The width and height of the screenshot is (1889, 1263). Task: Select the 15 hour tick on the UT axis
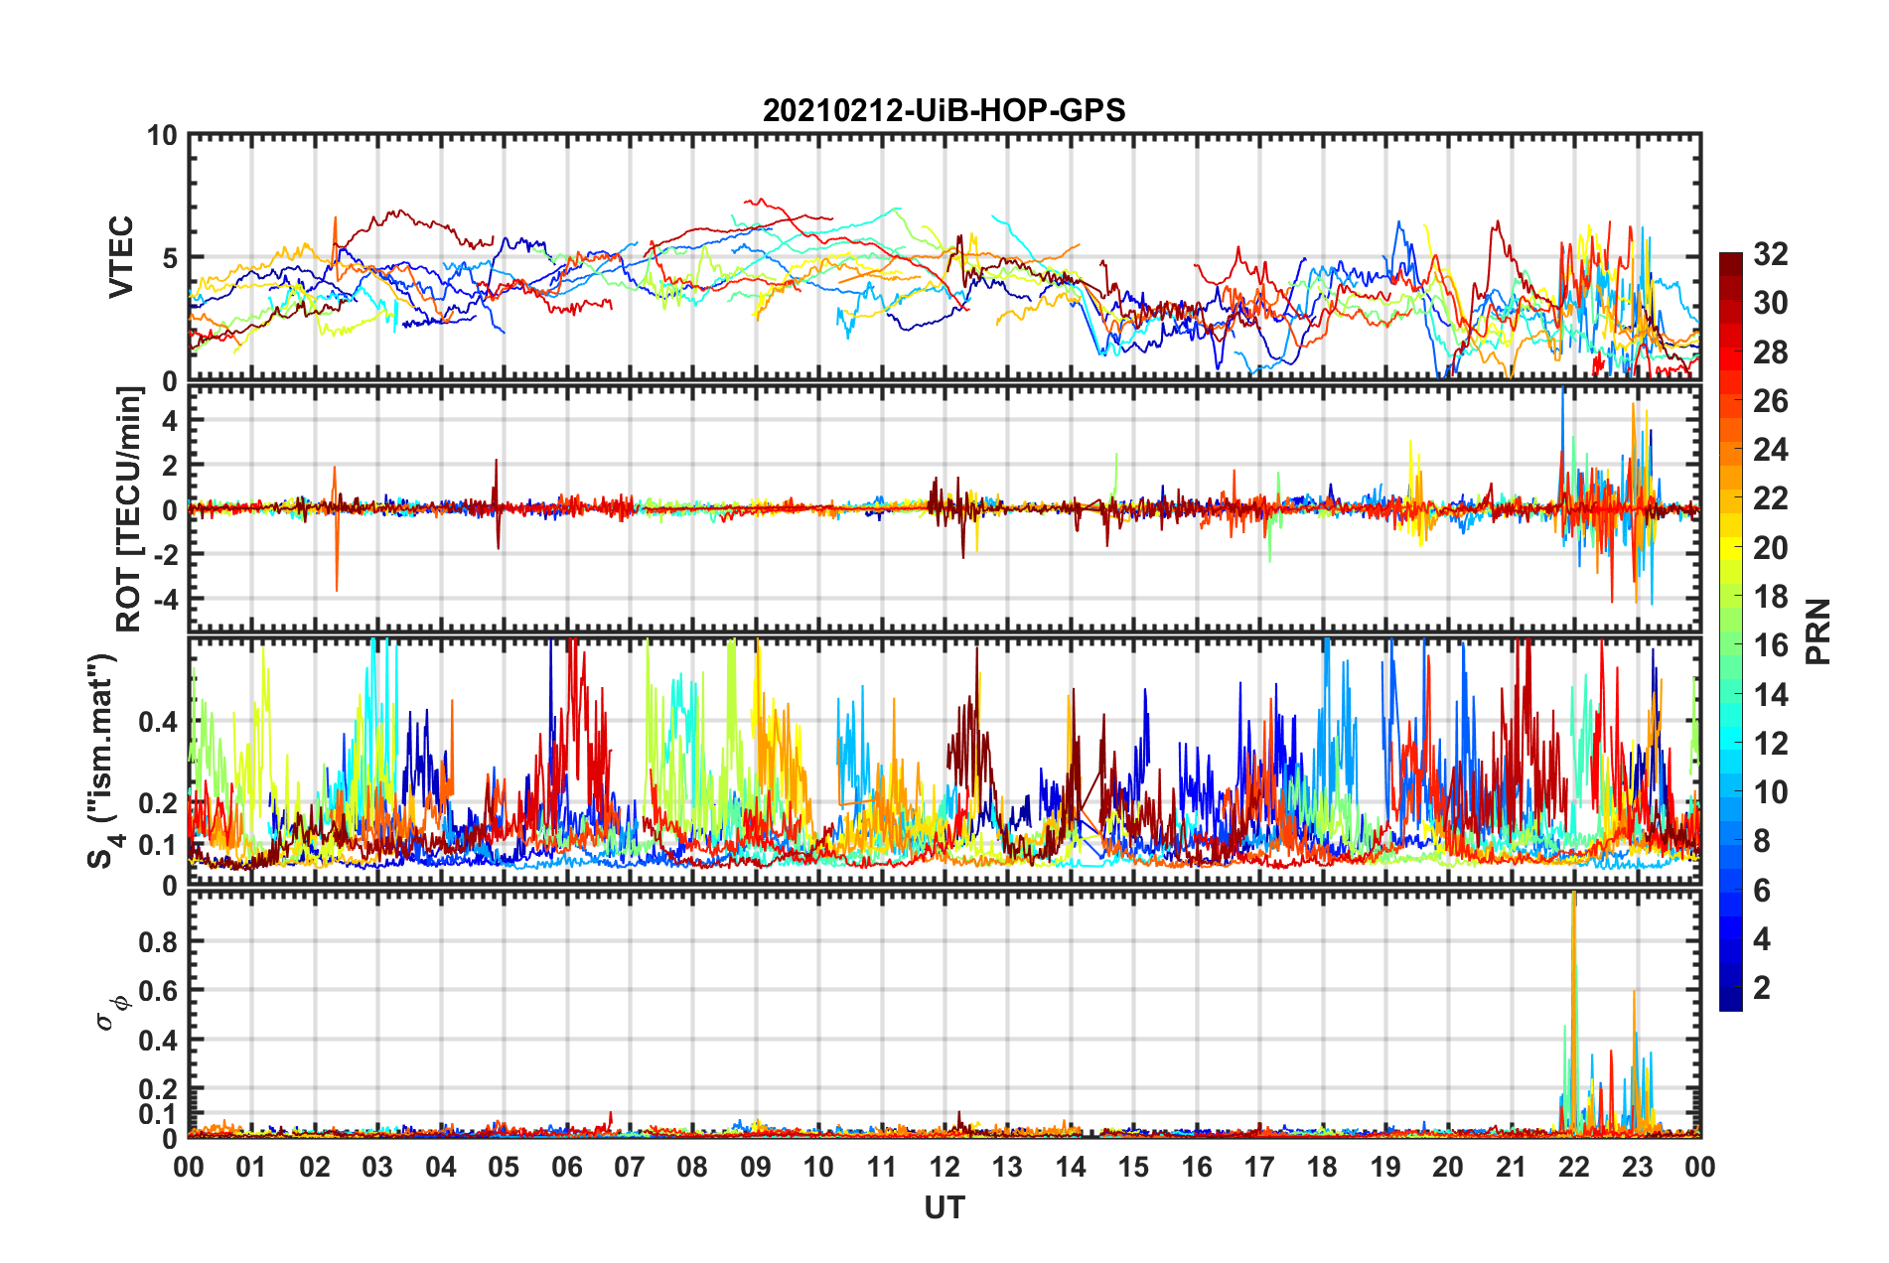coord(1133,1167)
